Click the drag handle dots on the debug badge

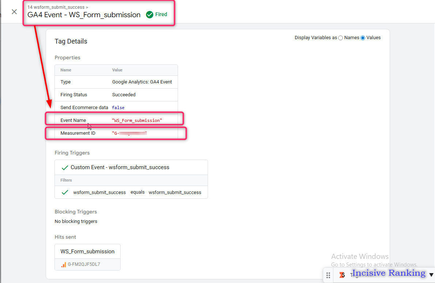[328, 275]
